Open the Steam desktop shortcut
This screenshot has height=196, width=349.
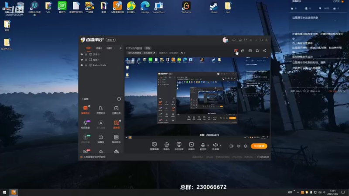click(x=214, y=7)
